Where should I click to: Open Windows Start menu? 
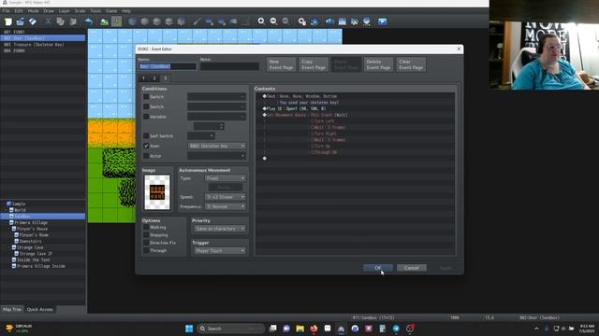[189, 329]
